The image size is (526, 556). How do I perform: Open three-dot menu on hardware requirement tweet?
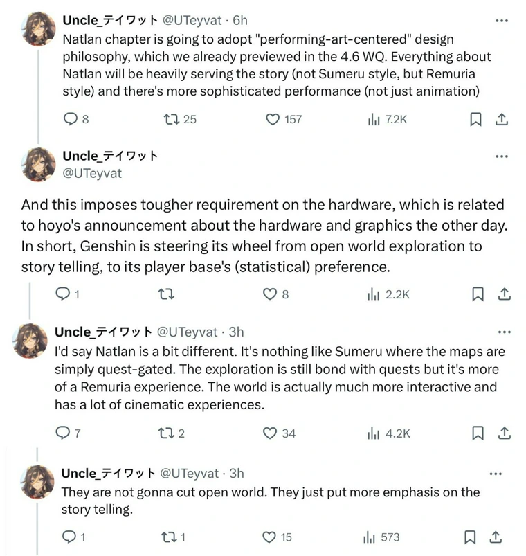pyautogui.click(x=502, y=156)
